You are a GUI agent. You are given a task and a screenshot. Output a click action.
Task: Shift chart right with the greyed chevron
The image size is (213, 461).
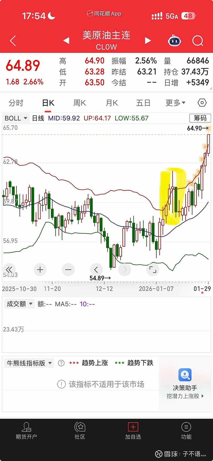point(125,270)
